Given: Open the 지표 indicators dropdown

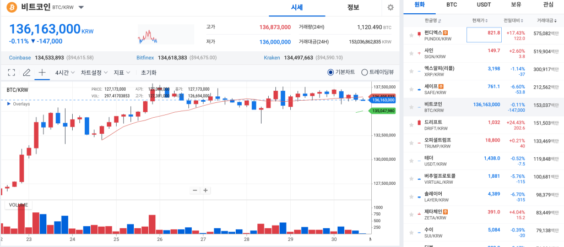Looking at the screenshot, I should (122, 73).
